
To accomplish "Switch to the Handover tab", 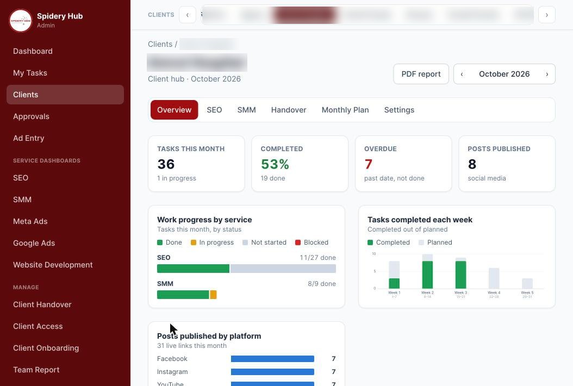I will tap(289, 110).
